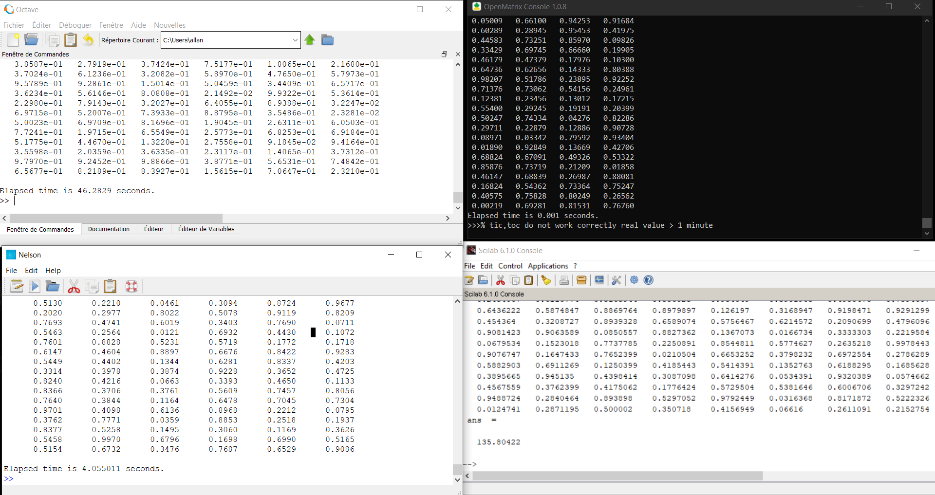Open the text editor icon in Nelson toolbar
This screenshot has width=935, height=495.
[17, 286]
